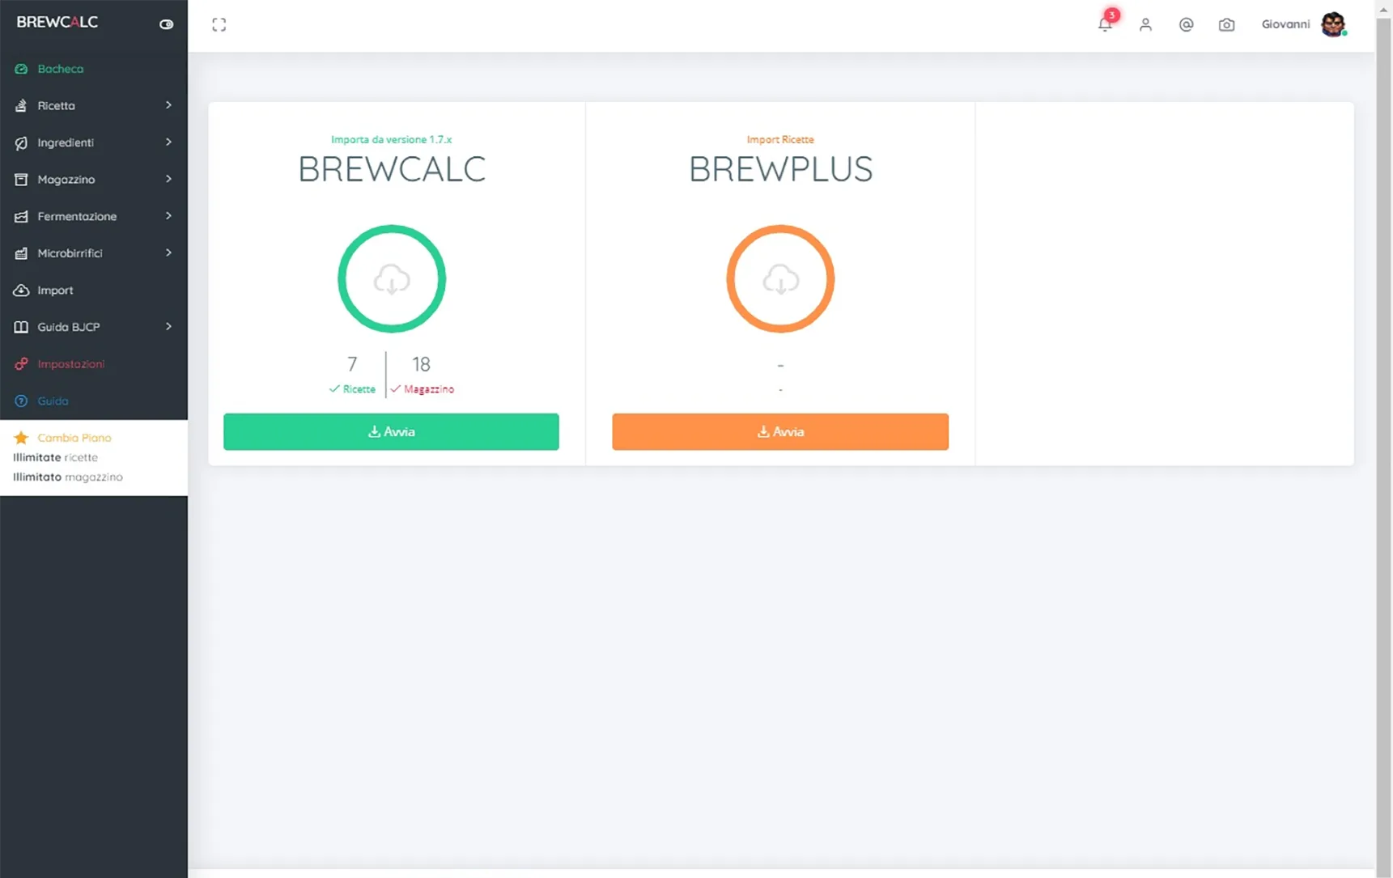This screenshot has height=878, width=1393.
Task: Start BrewPlus import with orange Avvia button
Action: [780, 431]
